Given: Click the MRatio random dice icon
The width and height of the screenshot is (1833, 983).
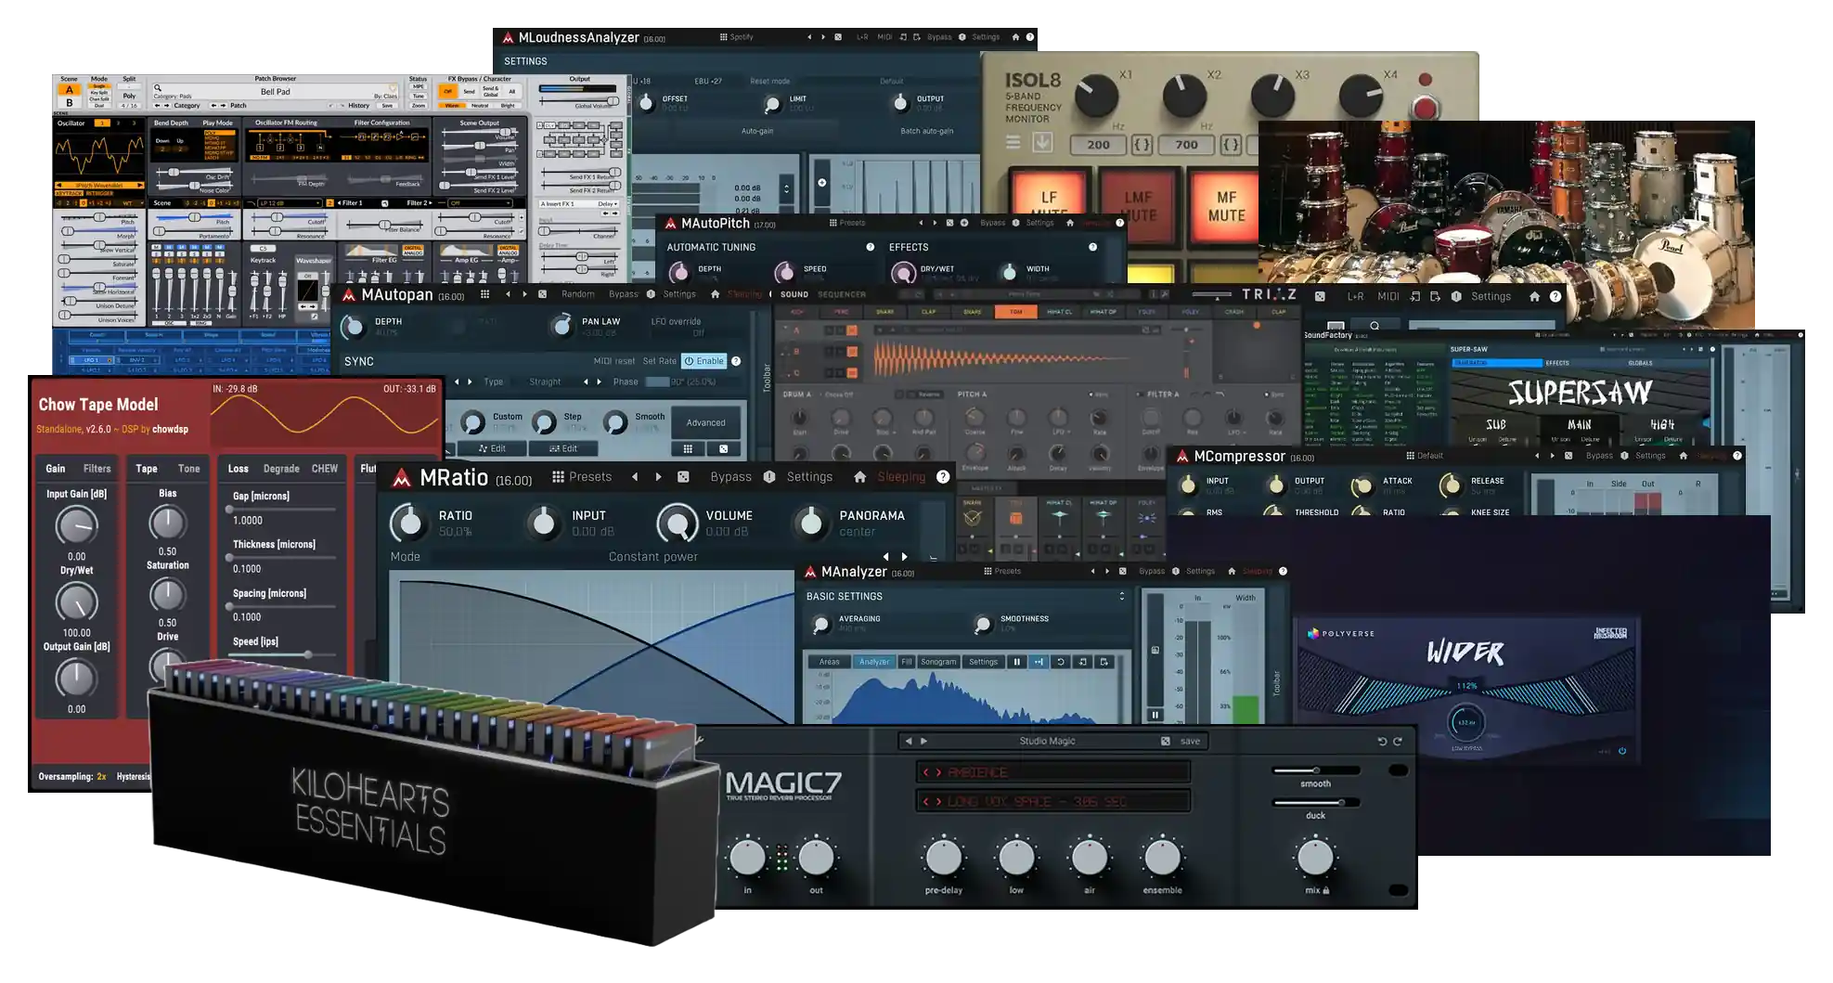Looking at the screenshot, I should 683,477.
